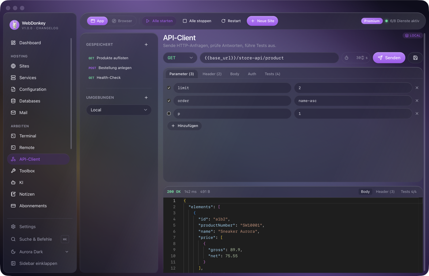Viewport: 429px width, 276px height.
Task: Switch to App mode toggle
Action: [97, 21]
